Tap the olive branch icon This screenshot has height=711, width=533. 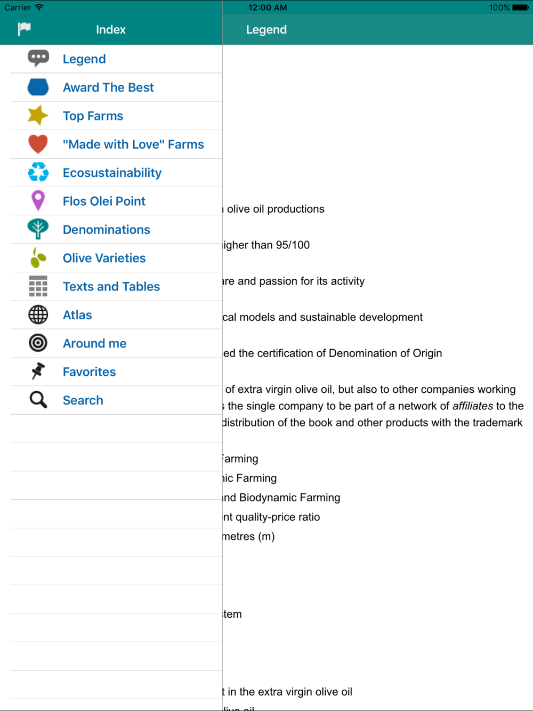[x=38, y=258]
